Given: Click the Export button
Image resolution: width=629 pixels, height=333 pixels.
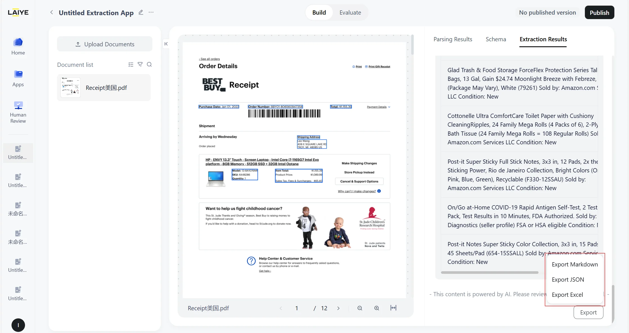Looking at the screenshot, I should pyautogui.click(x=588, y=313).
